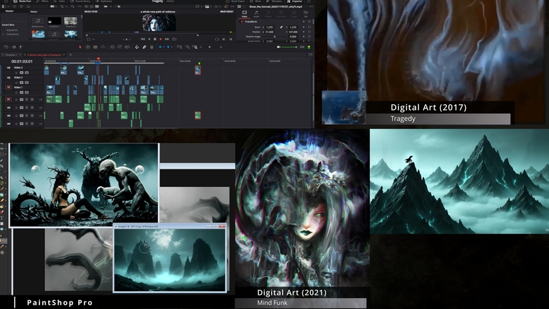Click the Zoom link chain icon in Inspector
Viewport: 549px width, 309px height.
pos(281,27)
